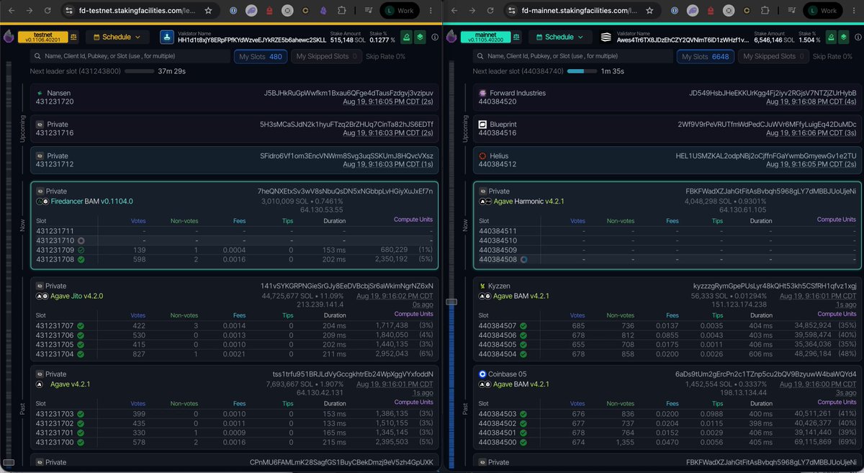864x473 pixels.
Task: Click the mainnet v0.1105.40200 version badge
Action: pos(486,37)
